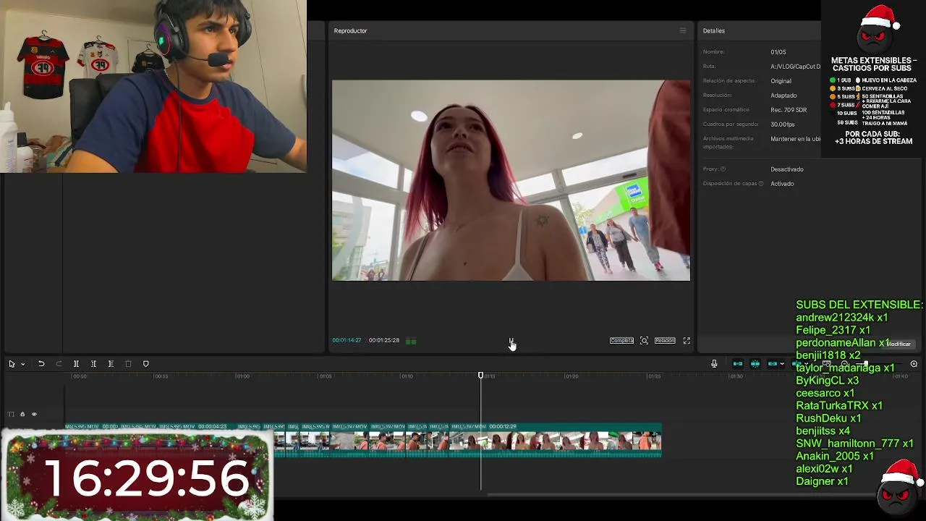This screenshot has height=521, width=926.
Task: Click the 01:00 mark on timeline ruler
Action: (242, 376)
